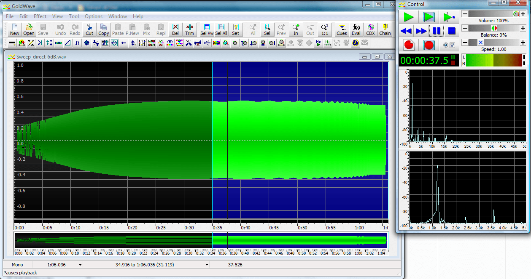The width and height of the screenshot is (531, 279).
Task: Rewind with the blue double-left arrows
Action: point(406,31)
